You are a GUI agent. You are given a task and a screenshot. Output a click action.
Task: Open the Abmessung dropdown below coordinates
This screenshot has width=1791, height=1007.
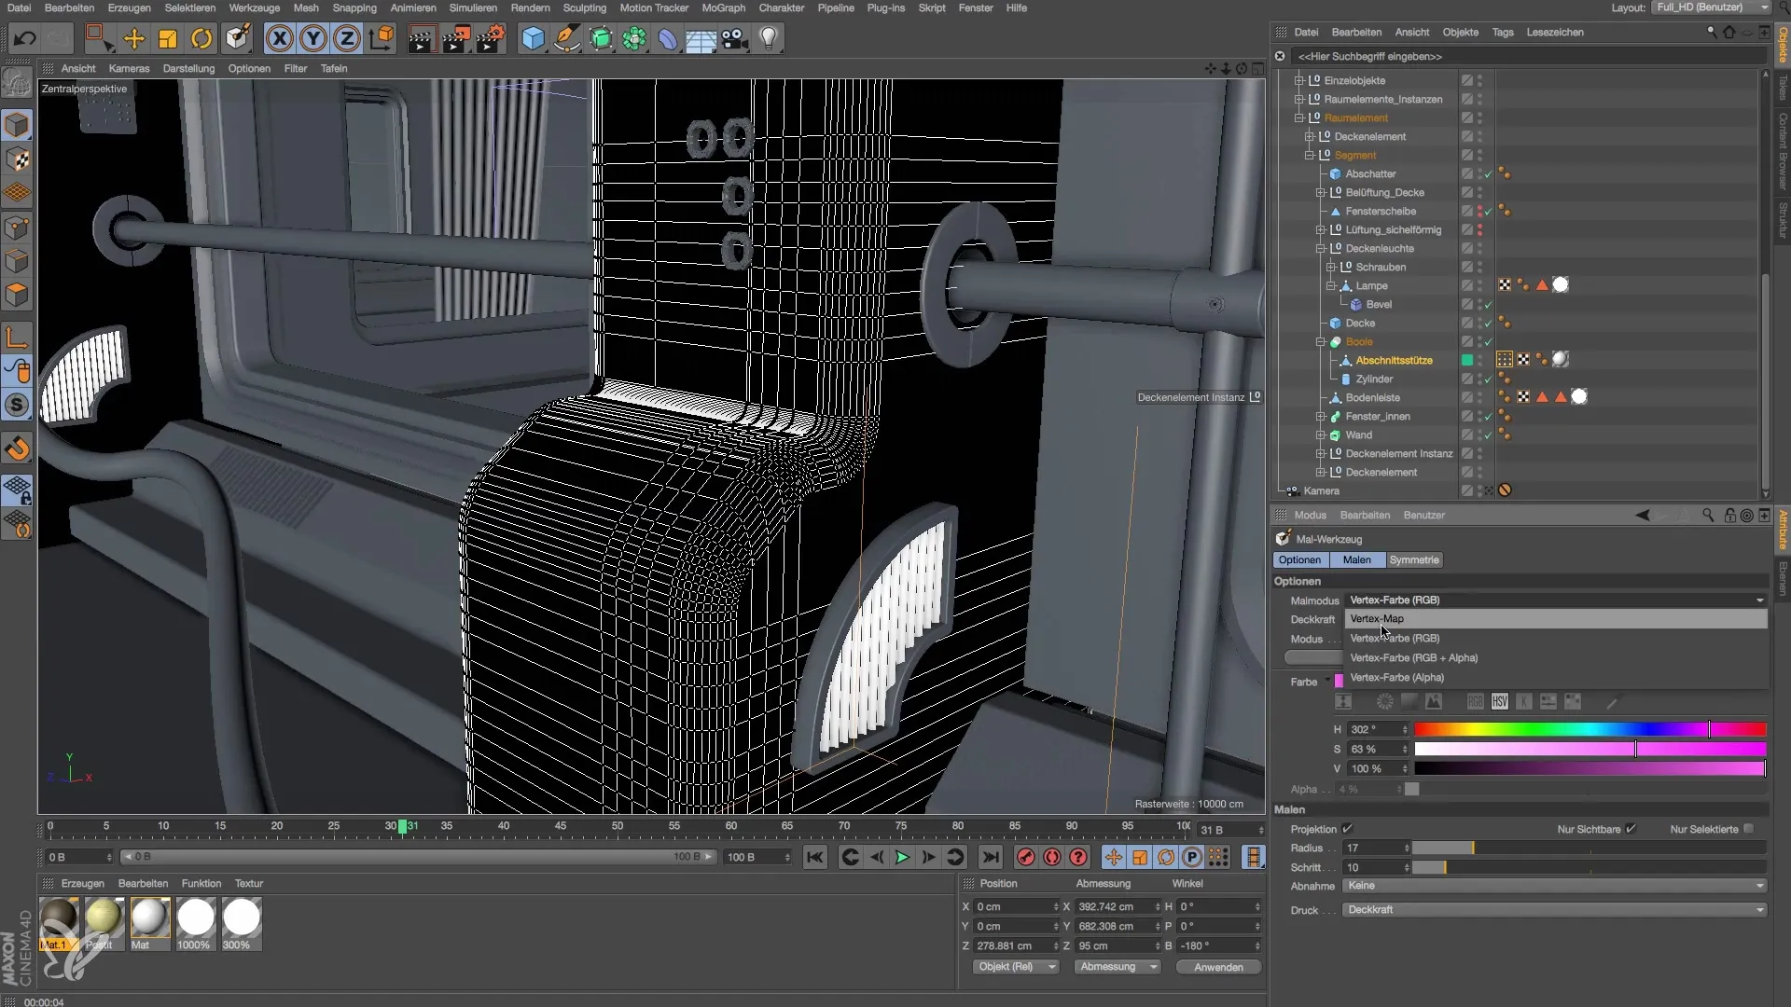[x=1118, y=967]
